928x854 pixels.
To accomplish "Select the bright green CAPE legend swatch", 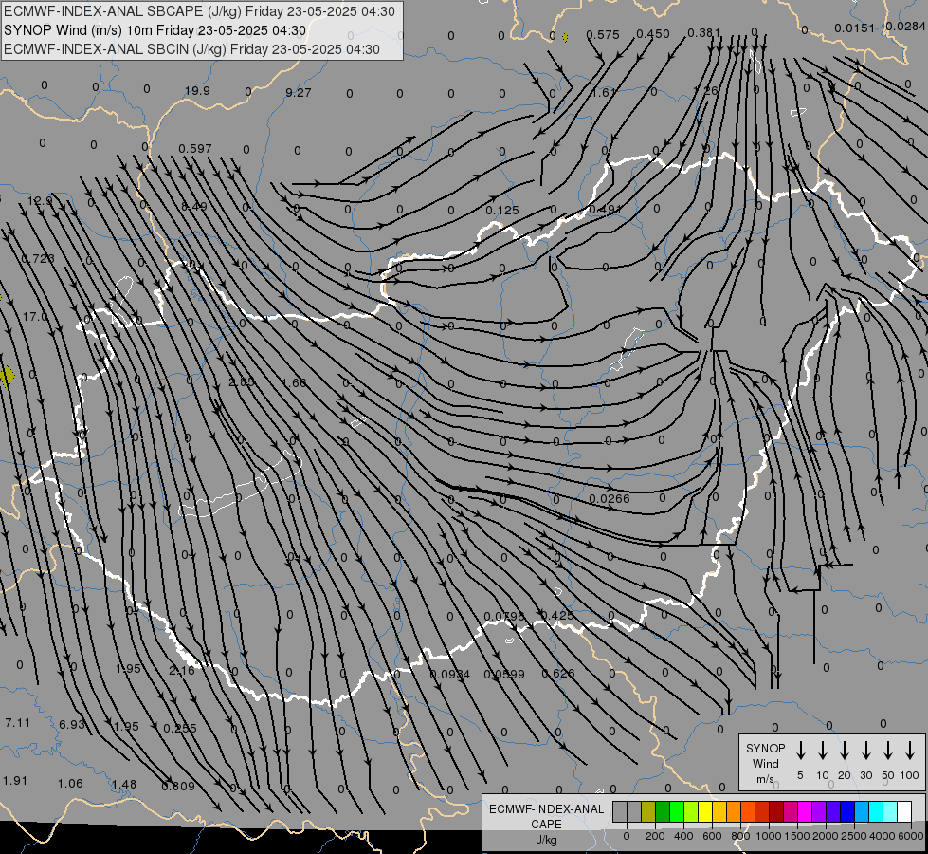I will [x=677, y=811].
